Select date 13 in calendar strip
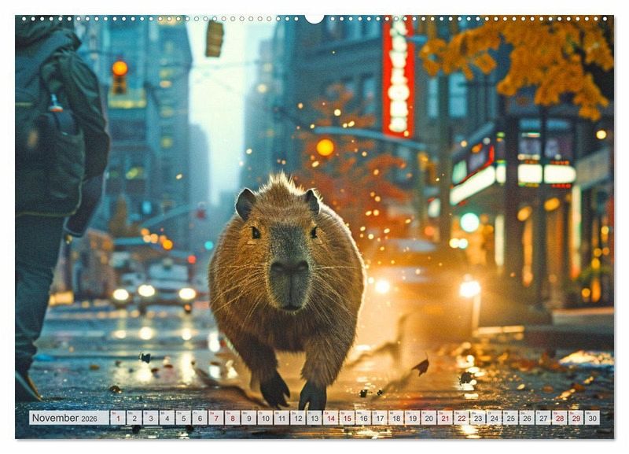629x454 pixels. [x=314, y=418]
